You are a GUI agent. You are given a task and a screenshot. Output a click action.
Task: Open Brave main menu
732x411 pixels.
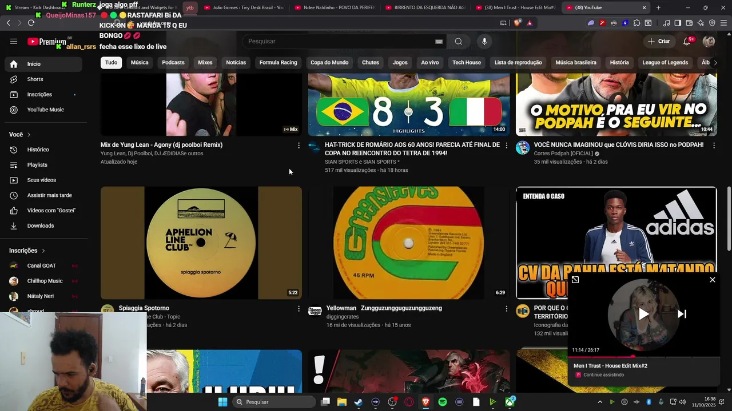tap(723, 23)
